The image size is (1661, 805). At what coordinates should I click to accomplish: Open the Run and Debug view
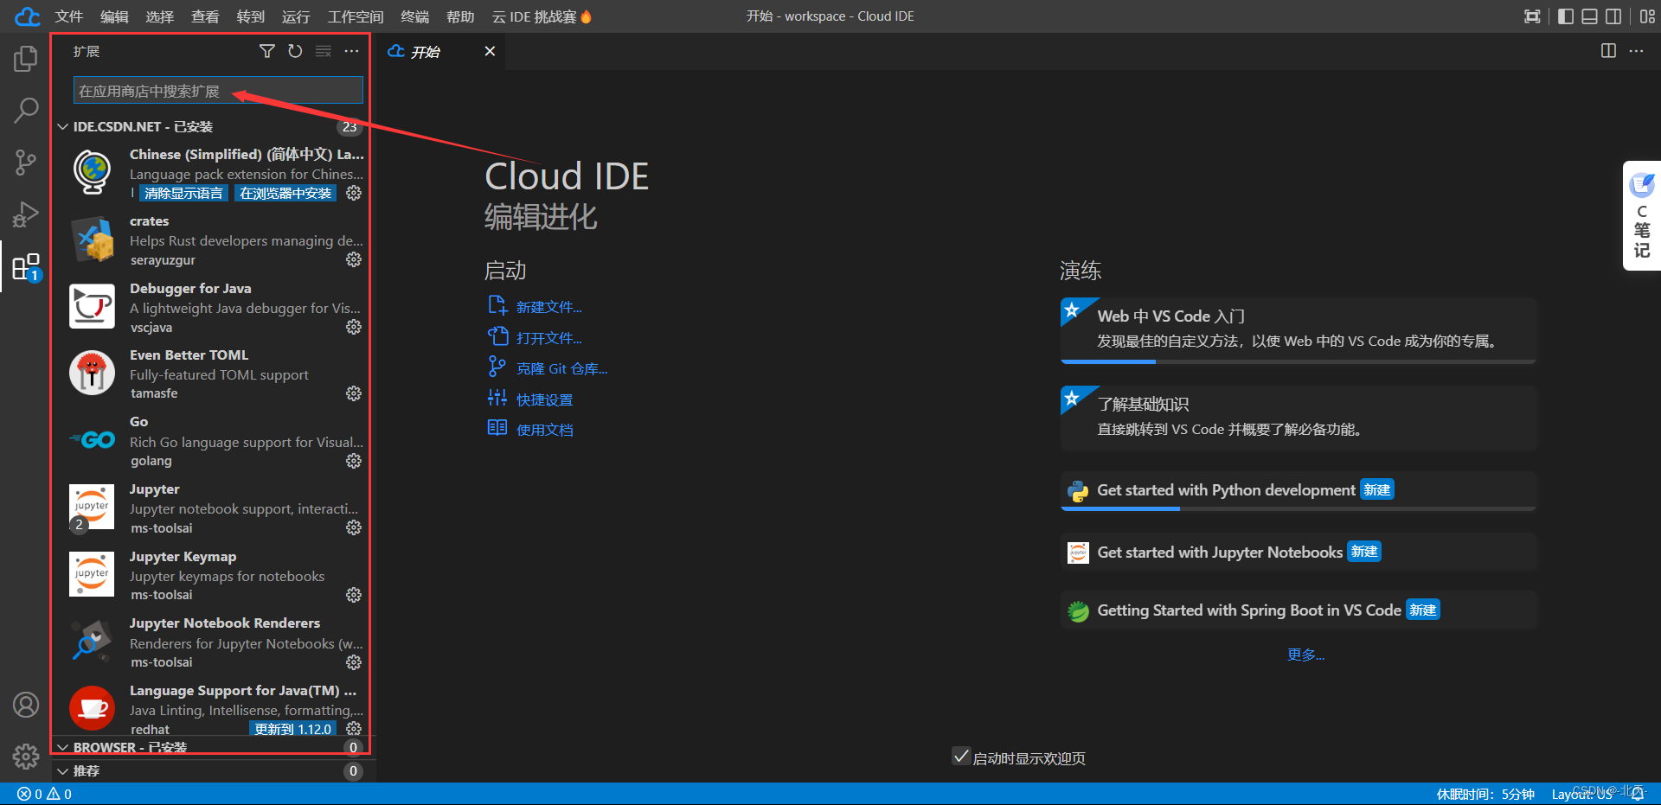26,214
